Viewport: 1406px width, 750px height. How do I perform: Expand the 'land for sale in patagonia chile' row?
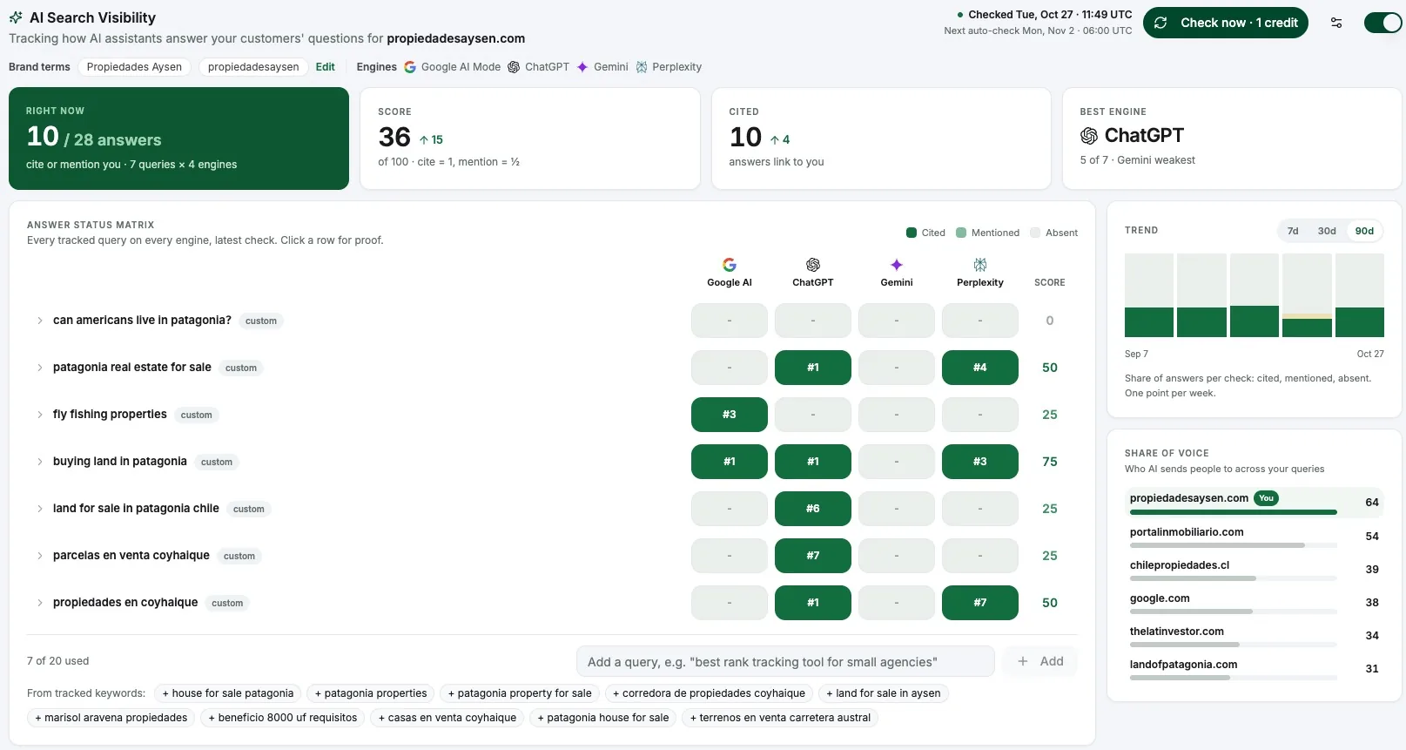click(40, 509)
